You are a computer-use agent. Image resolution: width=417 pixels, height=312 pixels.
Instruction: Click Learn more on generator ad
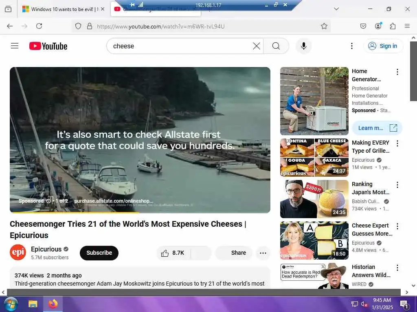[x=377, y=128]
